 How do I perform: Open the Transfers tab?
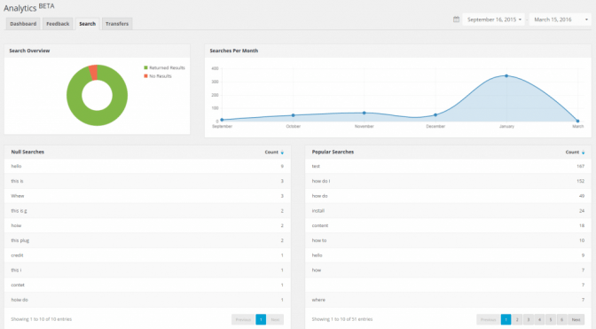[117, 24]
